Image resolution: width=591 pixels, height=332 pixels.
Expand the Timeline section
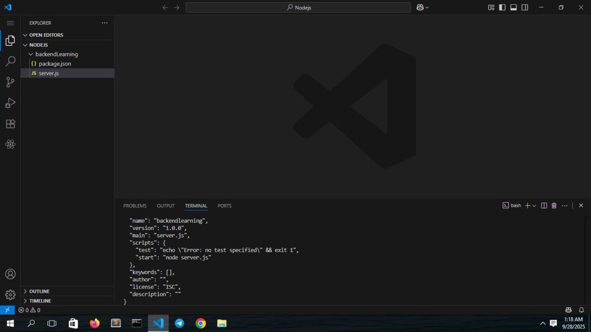click(67, 300)
